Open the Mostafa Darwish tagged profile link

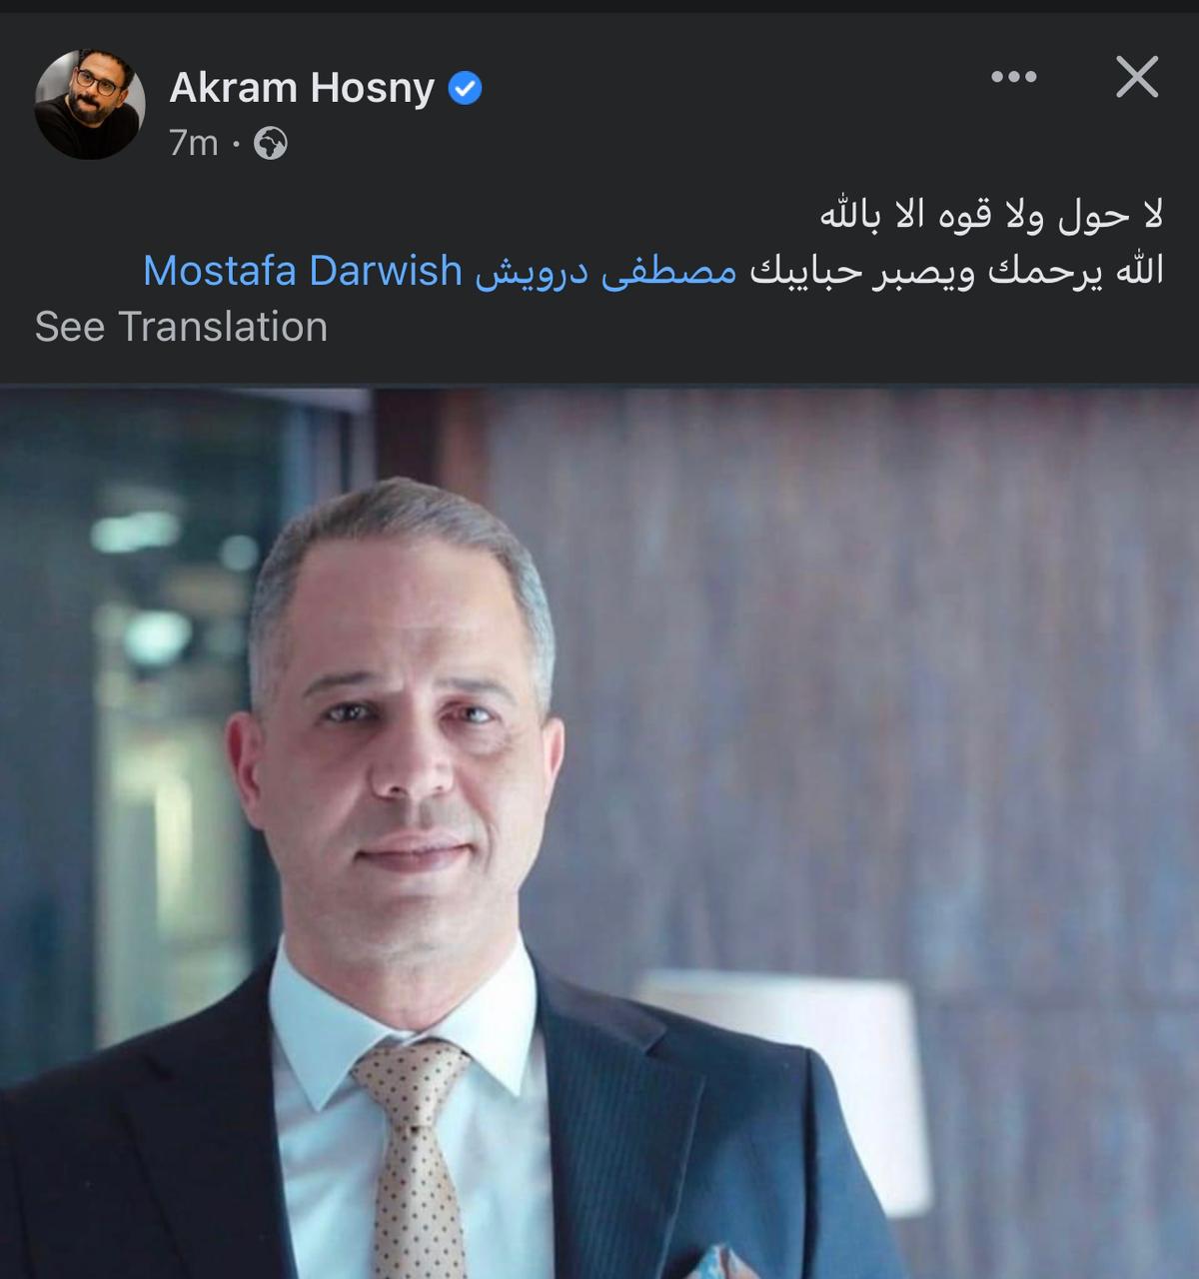coord(303,271)
